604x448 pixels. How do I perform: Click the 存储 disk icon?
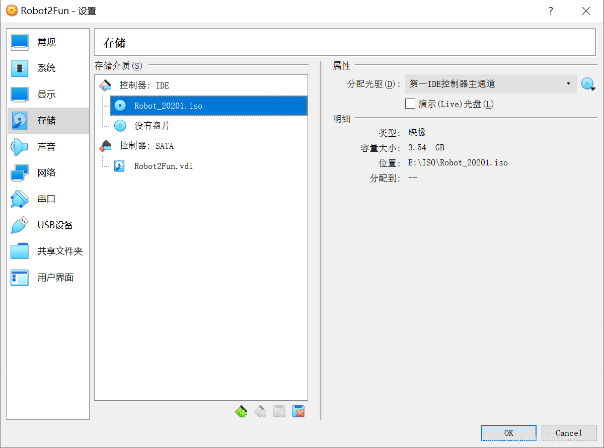tap(20, 120)
